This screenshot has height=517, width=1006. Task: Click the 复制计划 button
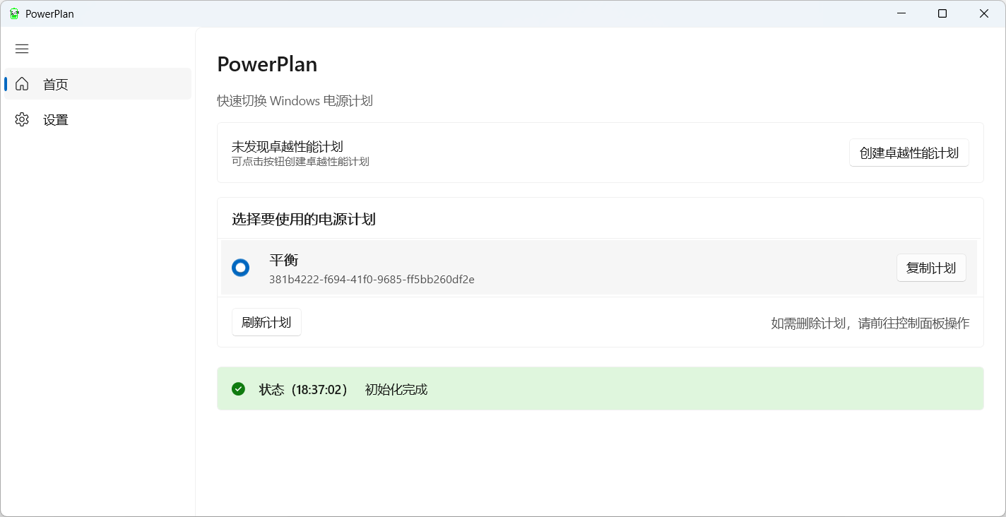click(x=930, y=268)
